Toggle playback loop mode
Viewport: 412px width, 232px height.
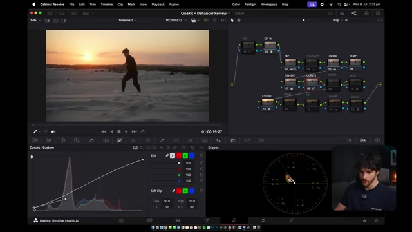[x=144, y=131]
